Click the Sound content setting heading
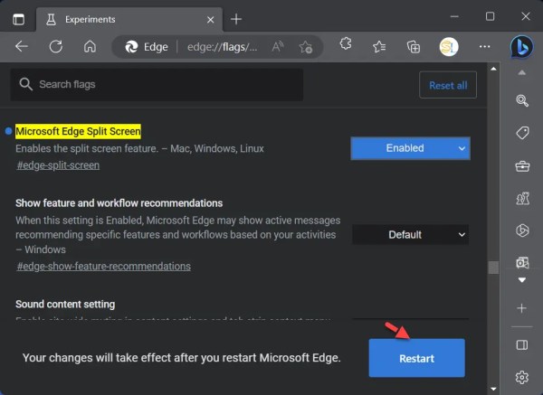 (65, 304)
